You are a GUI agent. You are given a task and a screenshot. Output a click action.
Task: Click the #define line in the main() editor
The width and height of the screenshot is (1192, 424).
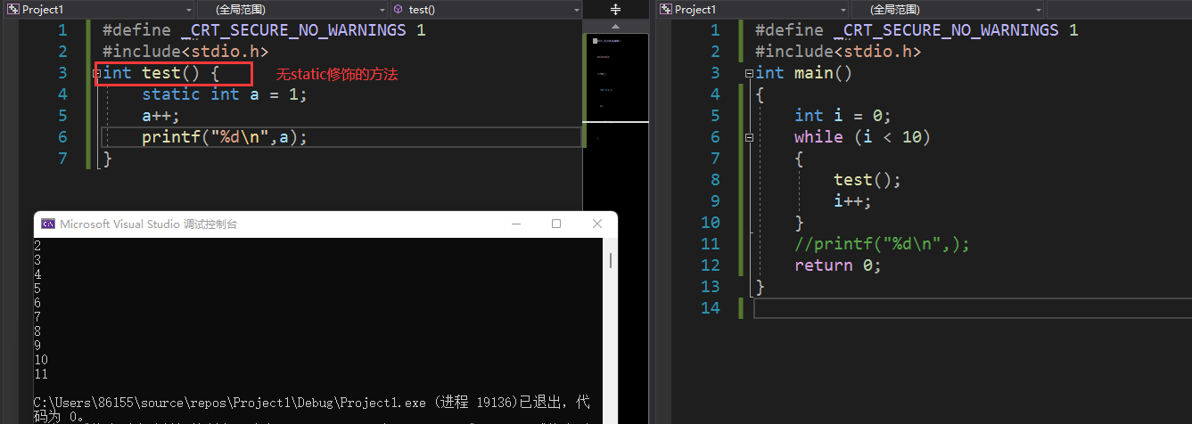point(917,30)
